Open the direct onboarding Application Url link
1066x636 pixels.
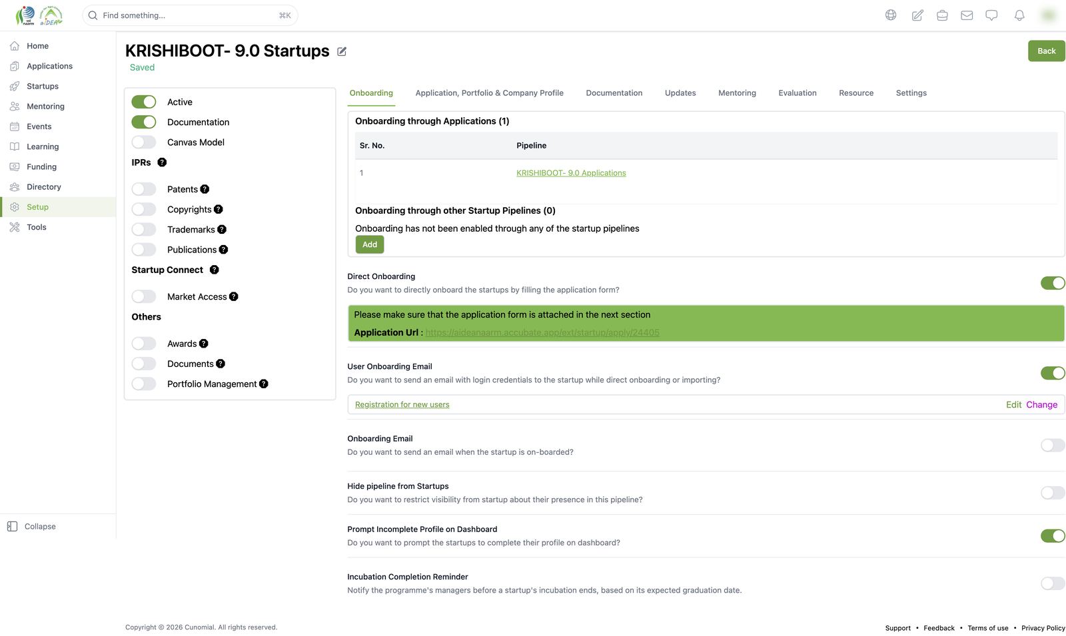click(x=542, y=332)
